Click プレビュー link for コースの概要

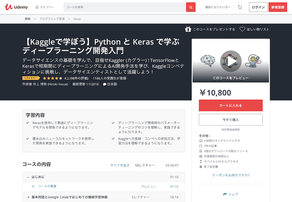tap(149, 187)
